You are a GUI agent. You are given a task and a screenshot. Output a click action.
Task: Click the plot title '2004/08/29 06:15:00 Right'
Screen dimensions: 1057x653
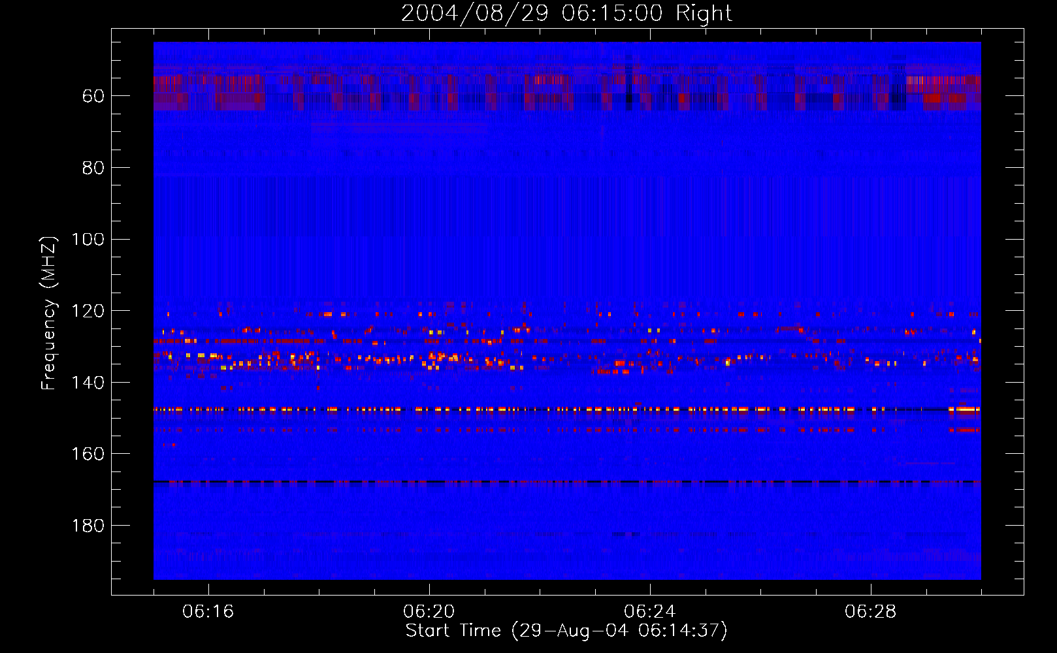coord(566,13)
